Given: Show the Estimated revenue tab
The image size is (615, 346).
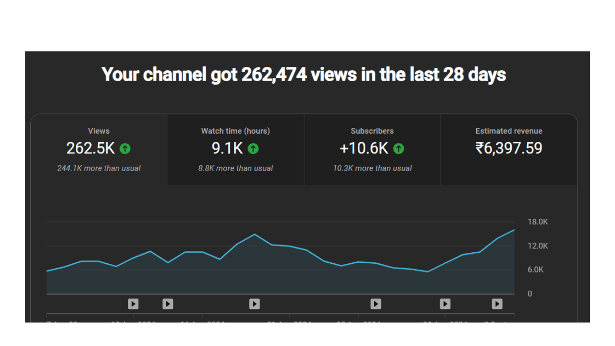Looking at the screenshot, I should click(x=509, y=149).
